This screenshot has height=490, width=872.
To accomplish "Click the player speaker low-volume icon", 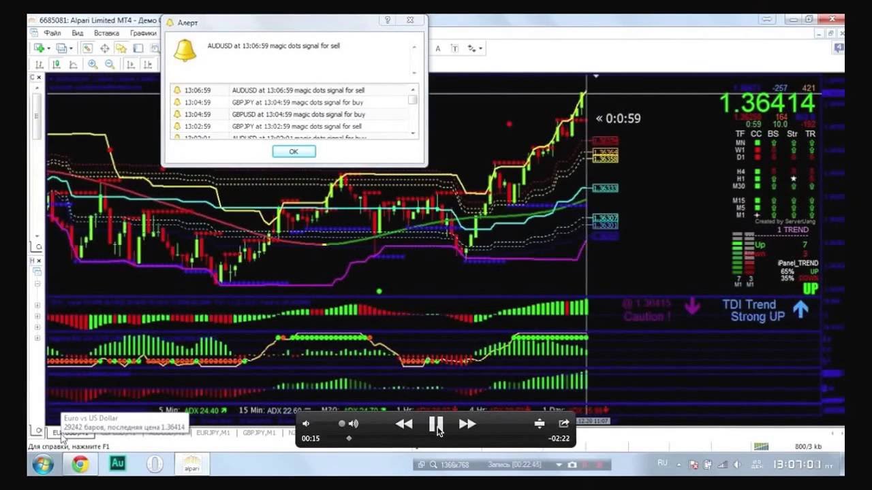I will pos(306,423).
